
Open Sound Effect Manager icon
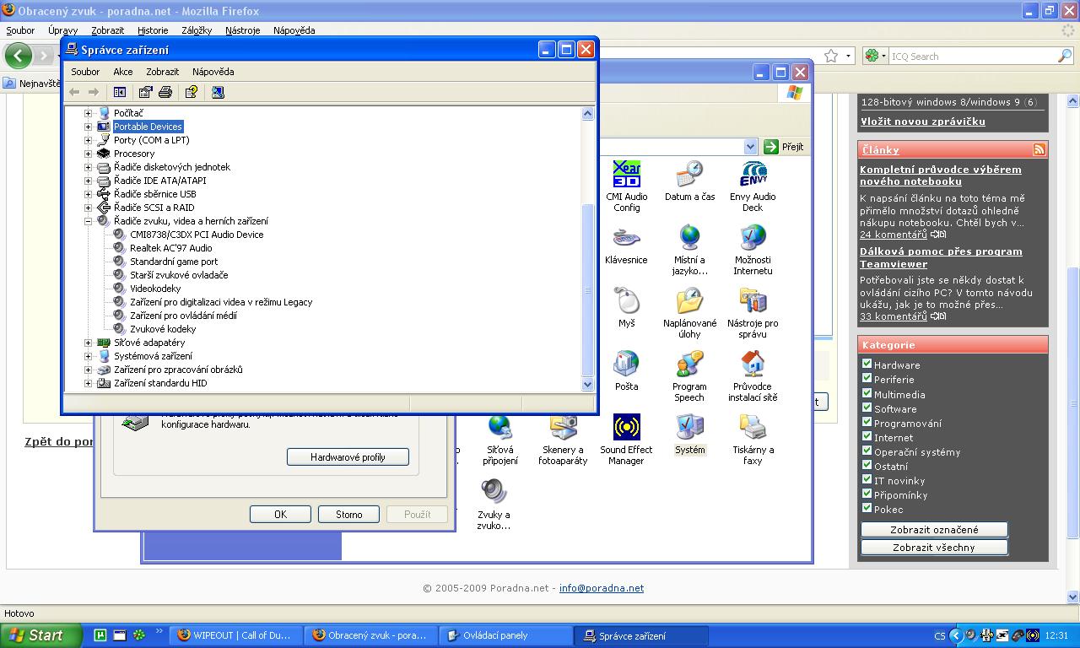pyautogui.click(x=626, y=439)
